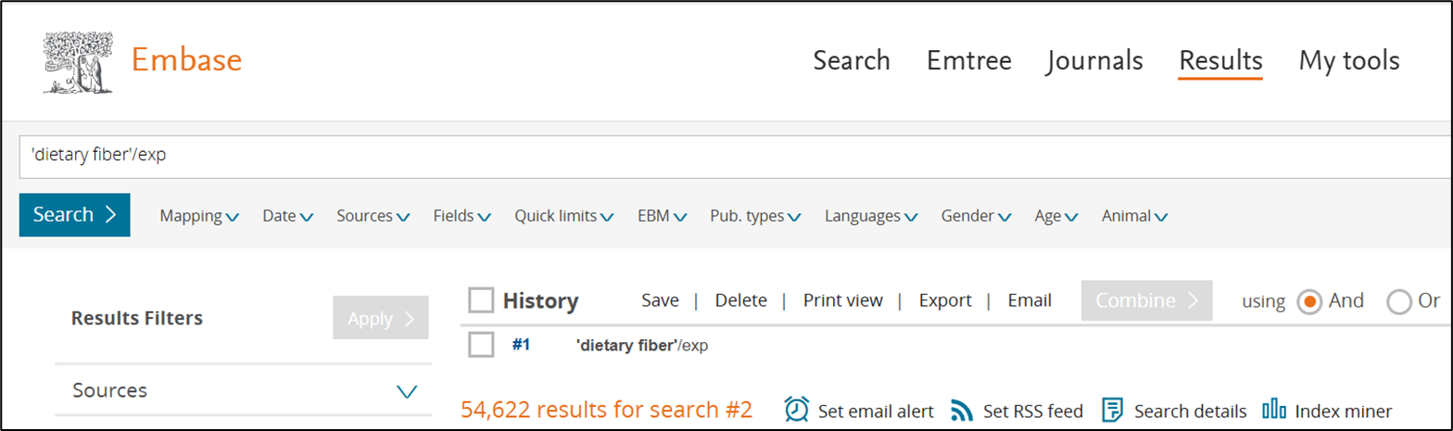Check the box for search #1
1453x431 pixels.
481,345
